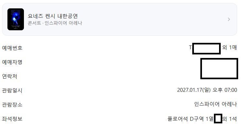Select the 플로어석 D구역 1열 seat text
Screen dimensions: 243x124
point(190,119)
